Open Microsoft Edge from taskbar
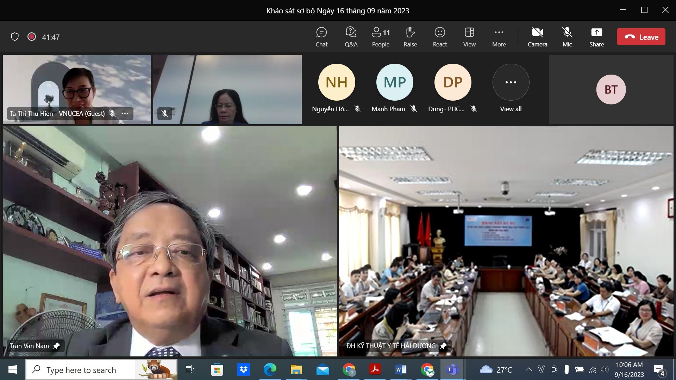 270,370
